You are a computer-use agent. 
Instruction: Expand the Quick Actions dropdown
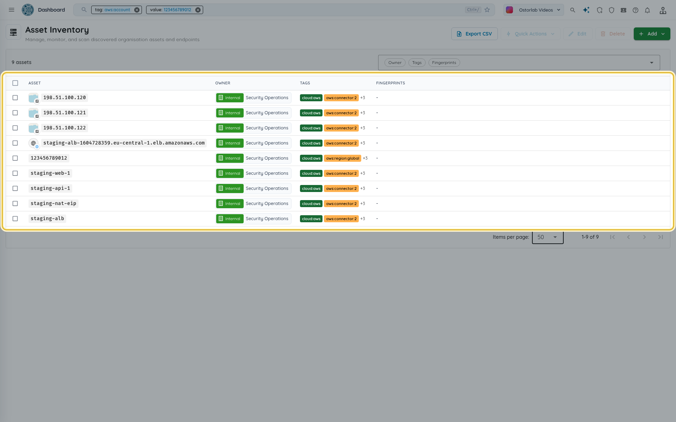coord(531,34)
